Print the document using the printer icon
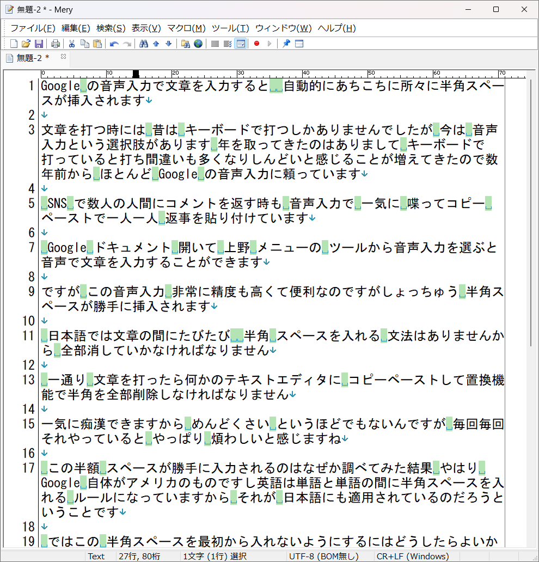539x562 pixels. (x=55, y=44)
